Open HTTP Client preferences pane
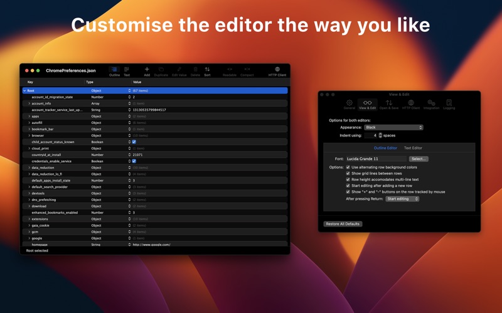 [x=411, y=105]
